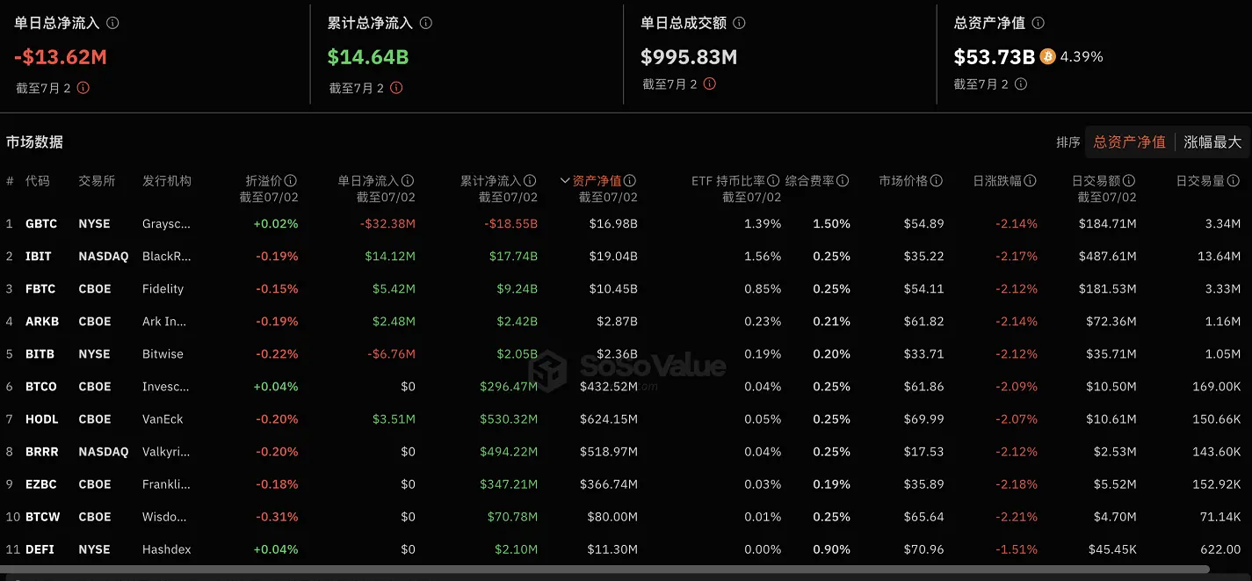Open the IBIT ticker entry
1252x581 pixels.
[39, 256]
